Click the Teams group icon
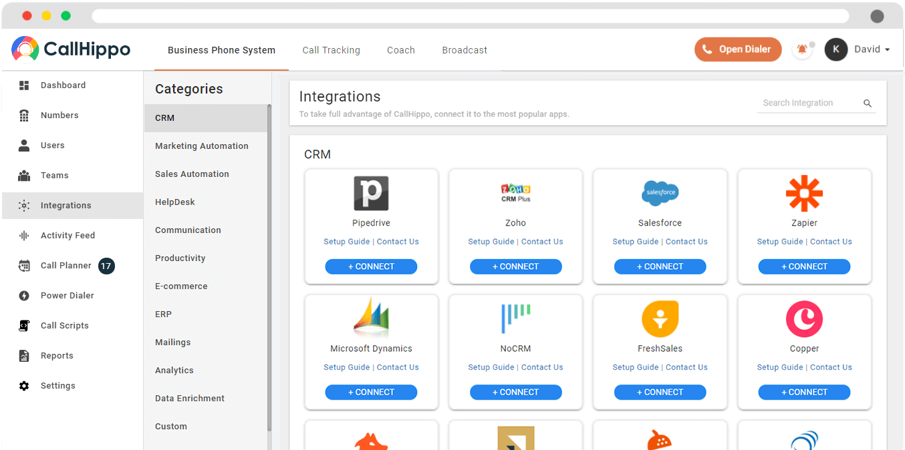 pyautogui.click(x=24, y=176)
